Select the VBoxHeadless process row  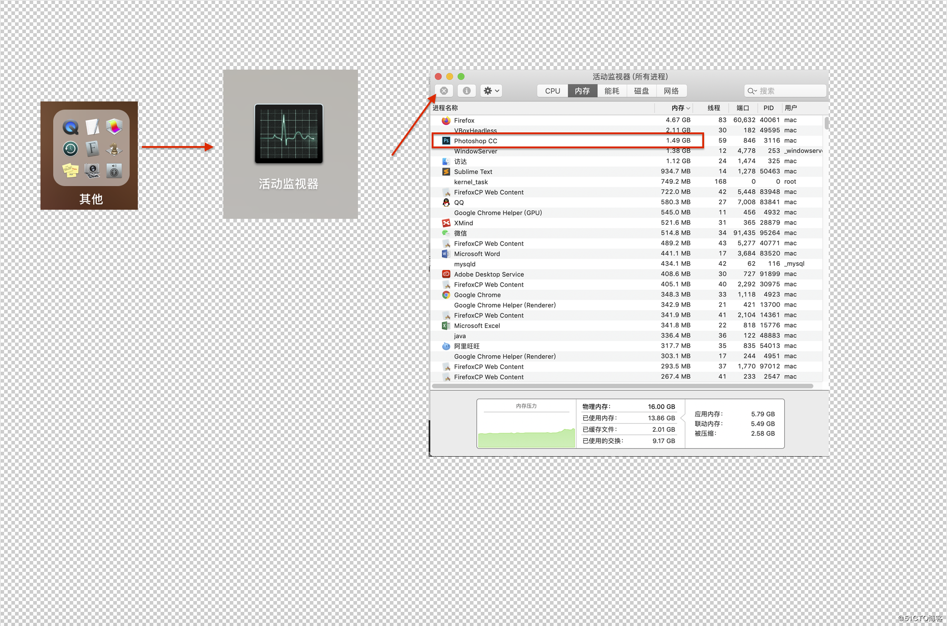627,131
